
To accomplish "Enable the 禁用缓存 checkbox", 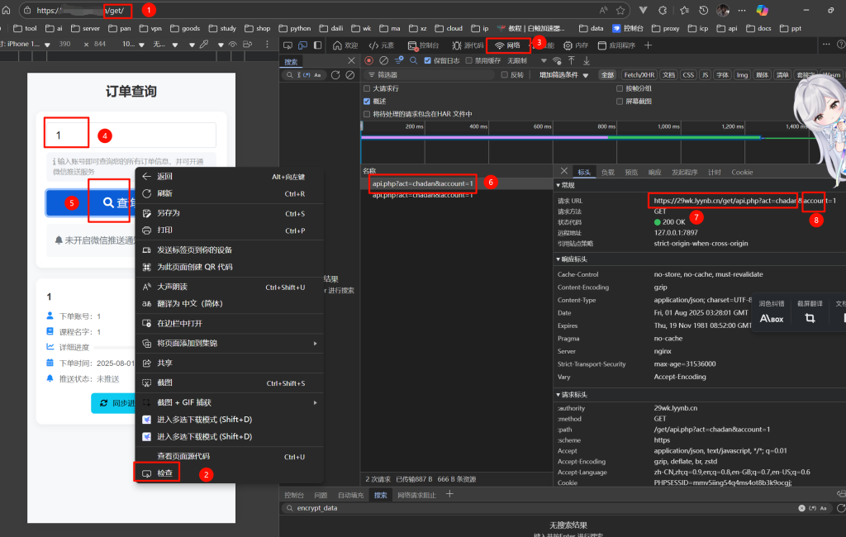I will tap(469, 60).
